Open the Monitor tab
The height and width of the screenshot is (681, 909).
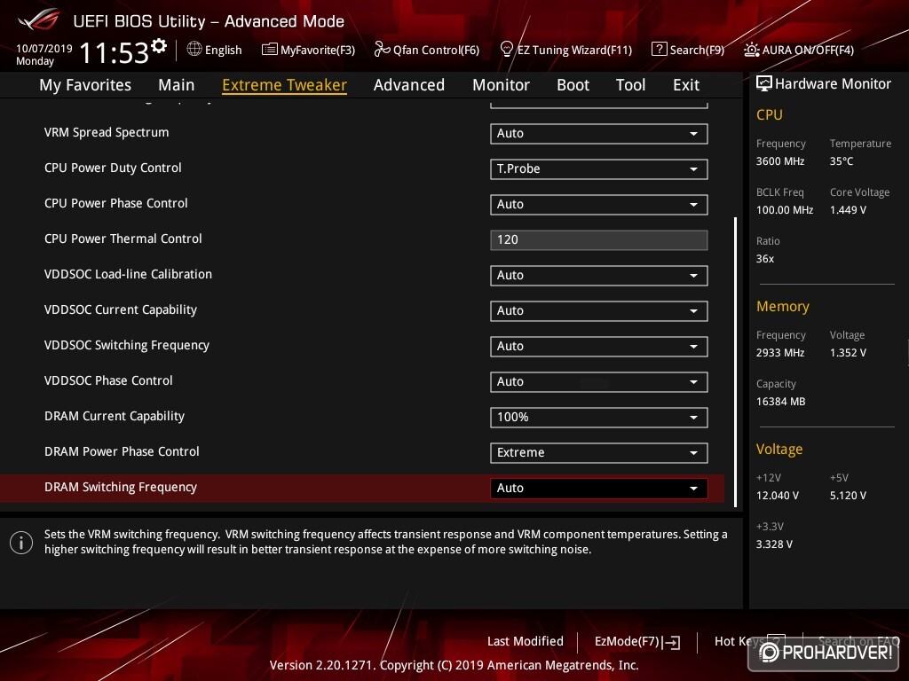coord(501,85)
